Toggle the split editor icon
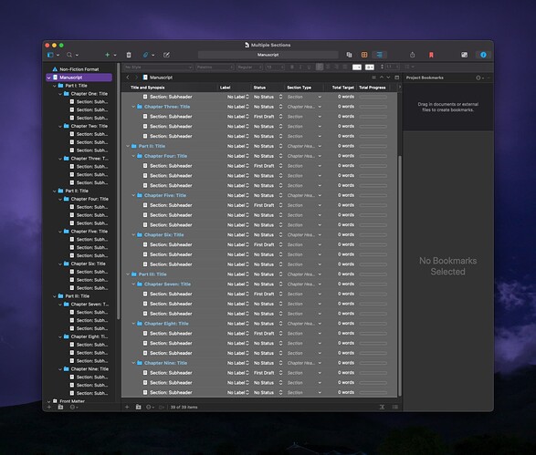 pyautogui.click(x=397, y=78)
